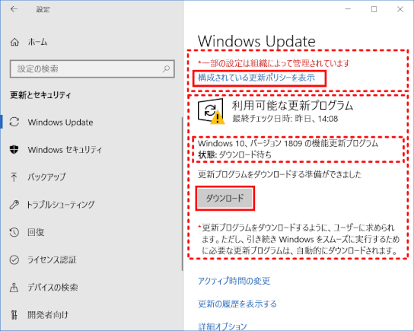Click the 開発者向け tools icon
The height and width of the screenshot is (331, 414).
coord(14,314)
